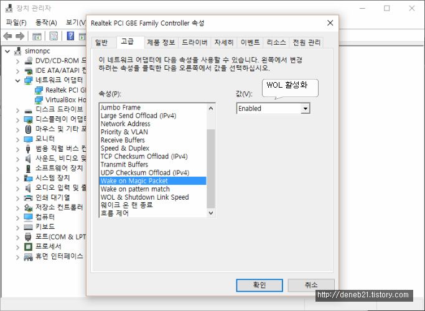Expand the DVD/CD-ROM node
The width and height of the screenshot is (425, 311).
18,61
